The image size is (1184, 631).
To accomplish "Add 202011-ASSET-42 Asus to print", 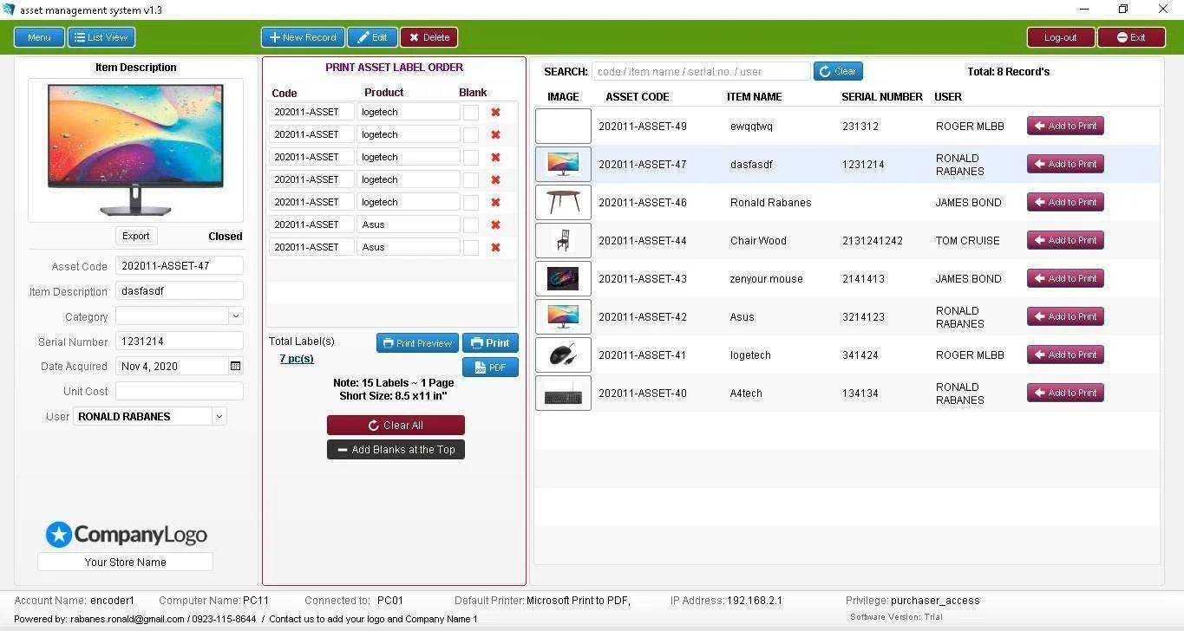I will (x=1065, y=316).
